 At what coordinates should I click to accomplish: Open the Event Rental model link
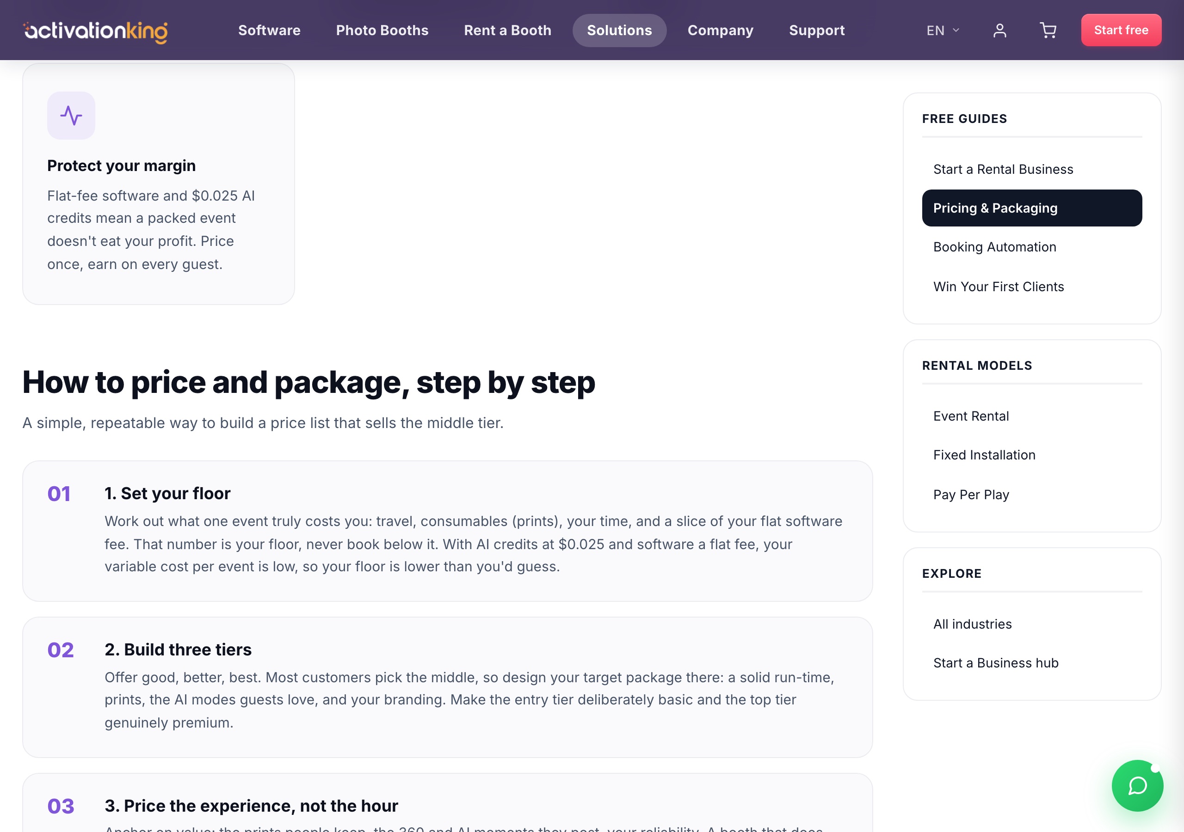pyautogui.click(x=1032, y=416)
